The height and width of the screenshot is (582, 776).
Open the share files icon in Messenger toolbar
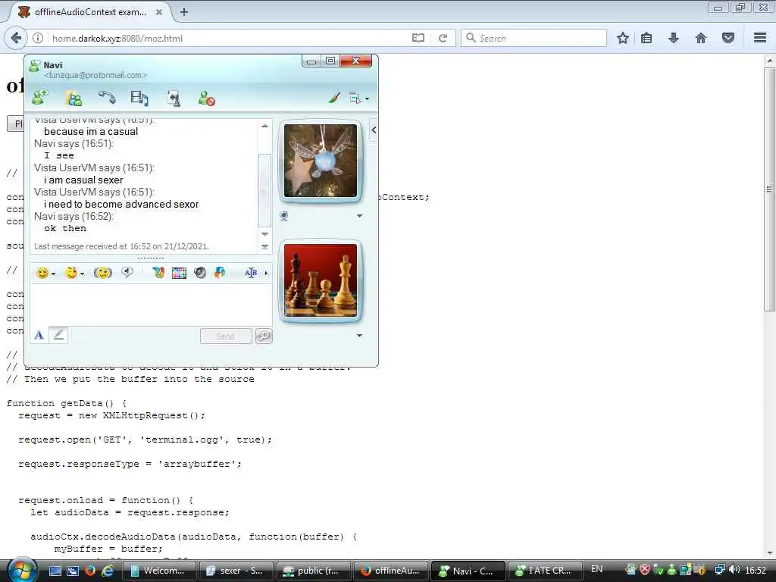tap(74, 98)
